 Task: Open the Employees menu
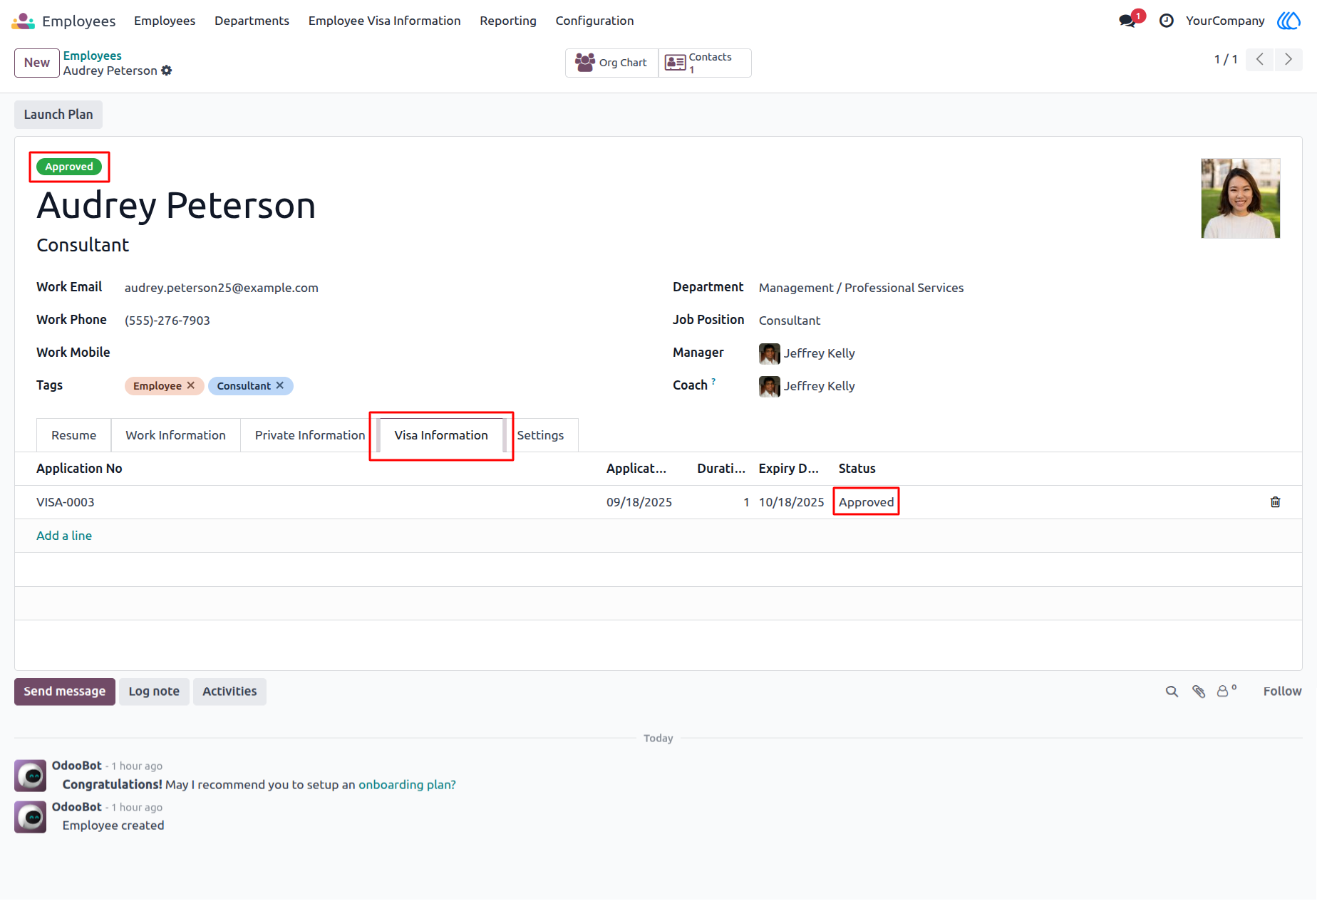point(165,21)
